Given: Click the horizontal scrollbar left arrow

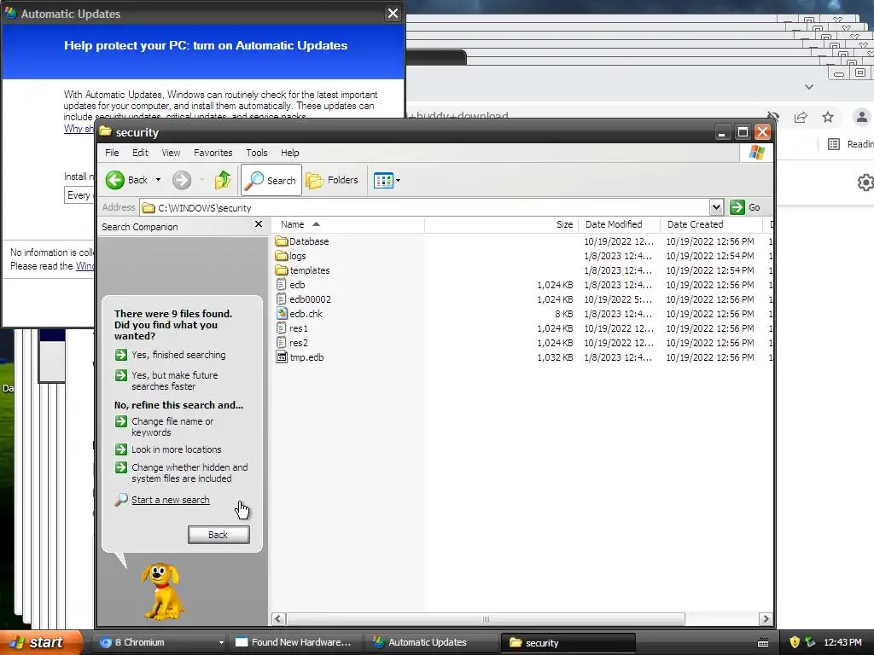Looking at the screenshot, I should click(x=279, y=619).
